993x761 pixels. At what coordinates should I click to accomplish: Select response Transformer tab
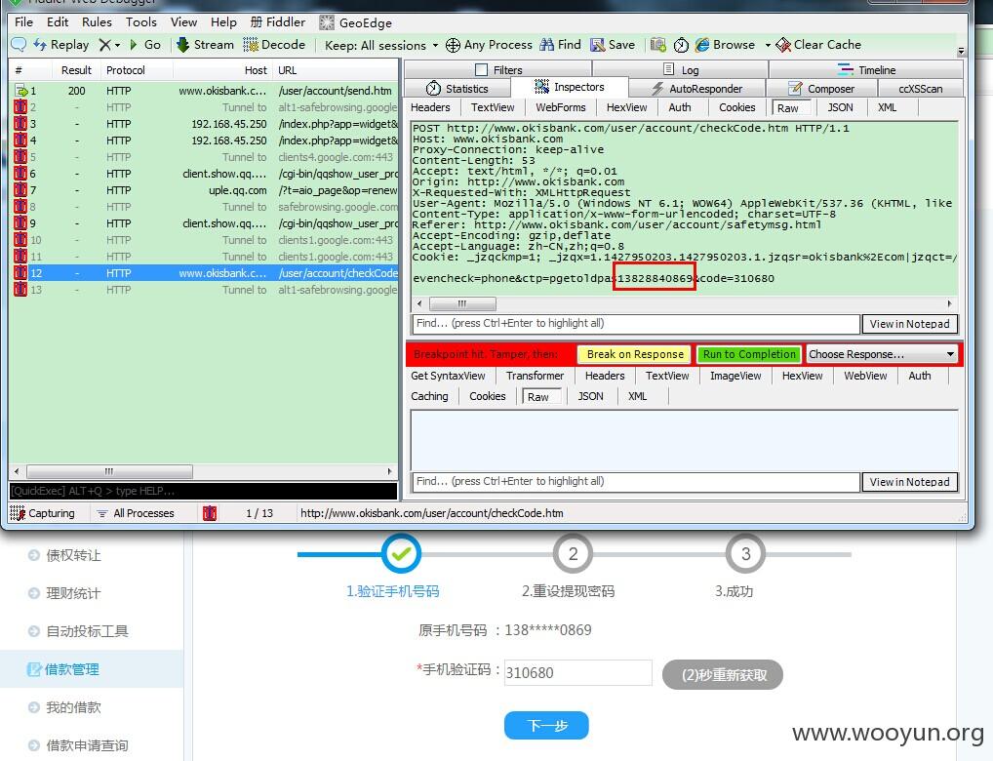click(x=535, y=376)
